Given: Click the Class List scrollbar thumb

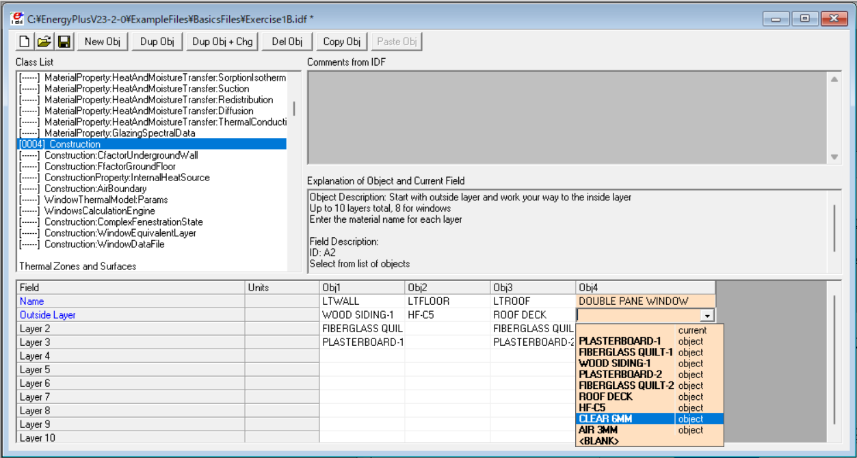Looking at the screenshot, I should [294, 109].
